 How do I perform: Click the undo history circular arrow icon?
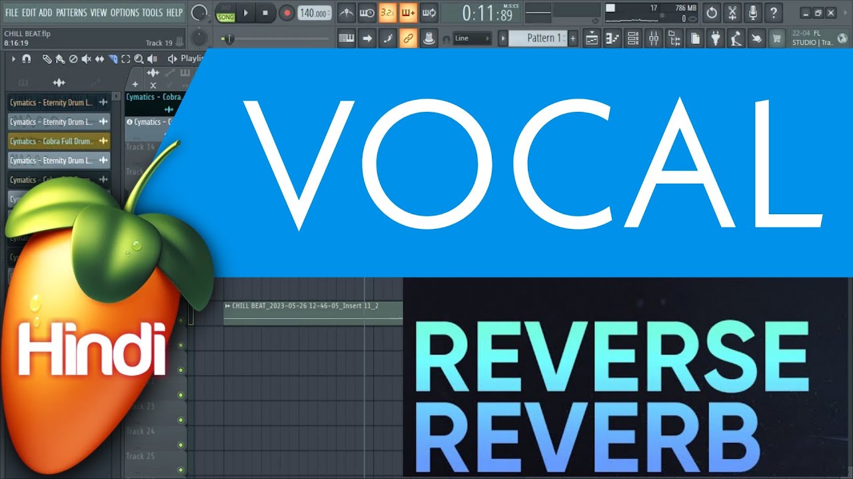coord(712,13)
